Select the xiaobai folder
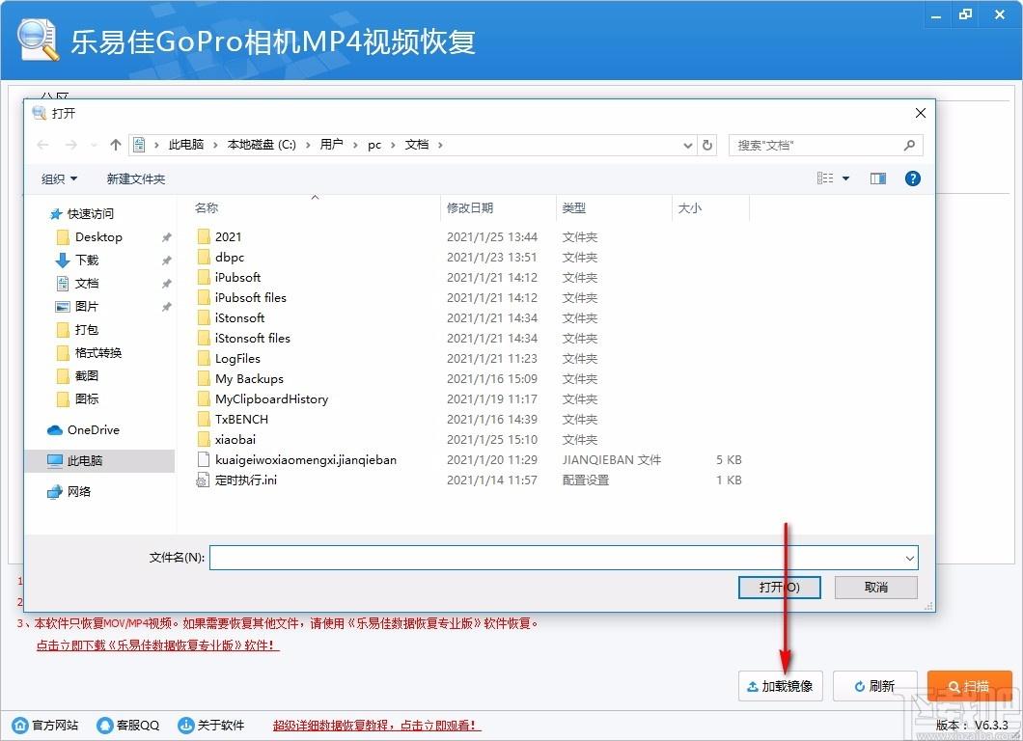This screenshot has width=1023, height=741. coord(227,439)
